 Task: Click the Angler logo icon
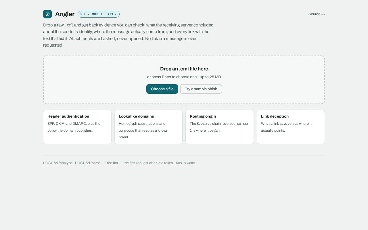tap(47, 14)
